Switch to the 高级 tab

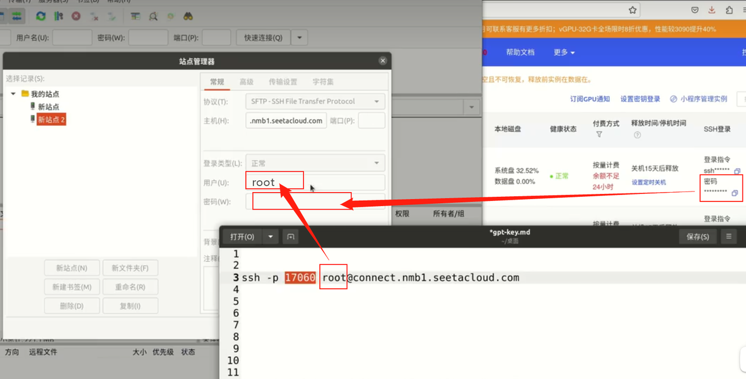point(247,82)
